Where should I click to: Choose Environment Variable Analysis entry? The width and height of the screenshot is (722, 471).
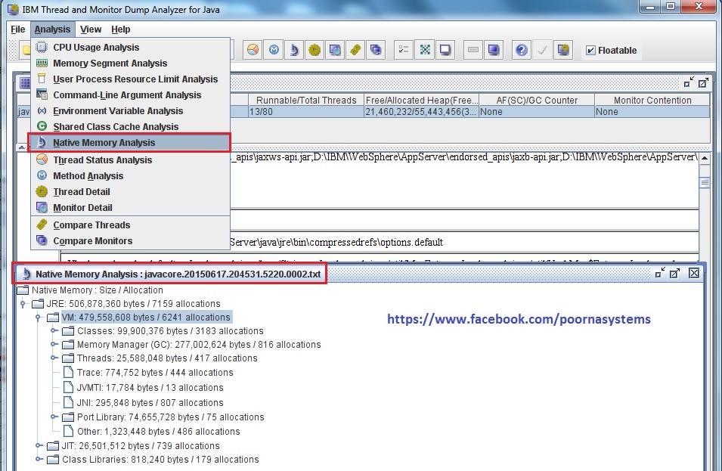pyautogui.click(x=130, y=110)
